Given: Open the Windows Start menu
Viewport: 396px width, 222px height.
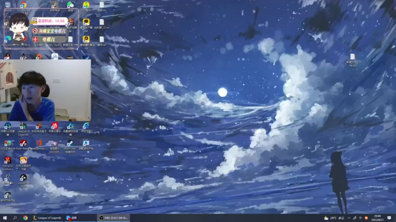Looking at the screenshot, I should pyautogui.click(x=5, y=218).
